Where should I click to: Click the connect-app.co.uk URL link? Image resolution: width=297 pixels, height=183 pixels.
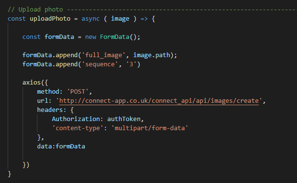pyautogui.click(x=159, y=101)
